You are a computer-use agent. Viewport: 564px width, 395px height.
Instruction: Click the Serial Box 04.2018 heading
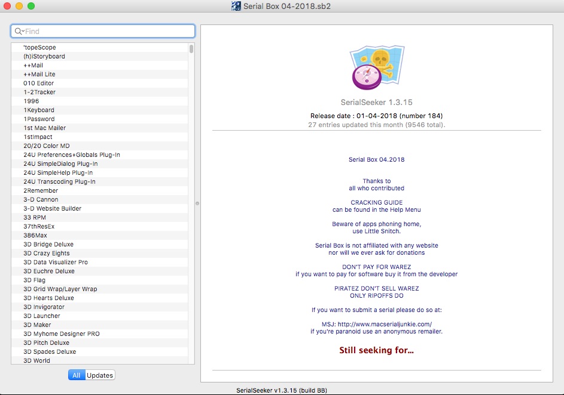[x=377, y=159]
